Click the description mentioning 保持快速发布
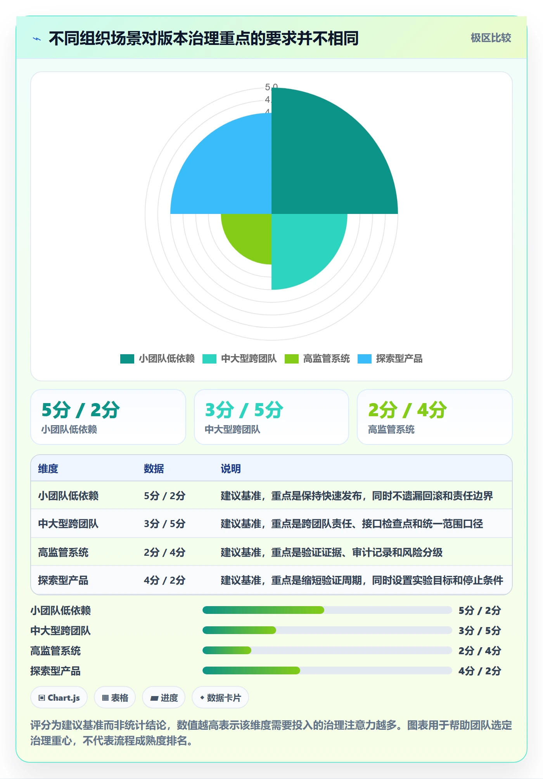This screenshot has width=543, height=779. pyautogui.click(x=357, y=496)
